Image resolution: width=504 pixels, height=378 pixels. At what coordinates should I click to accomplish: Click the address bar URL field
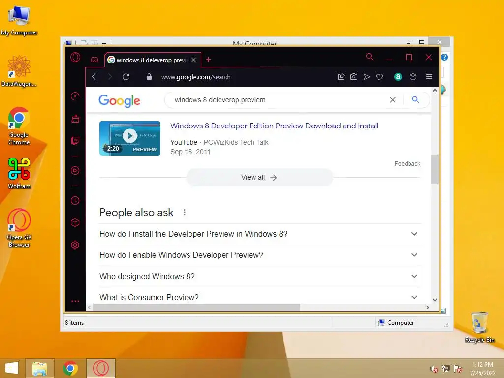196,77
